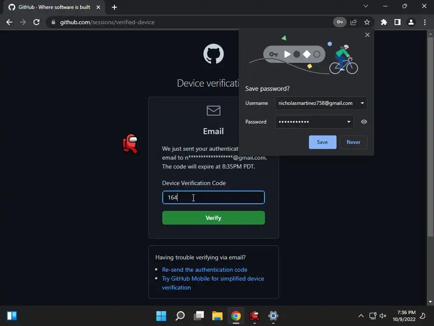Close the GitHub tab
This screenshot has width=434, height=326.
(x=98, y=7)
